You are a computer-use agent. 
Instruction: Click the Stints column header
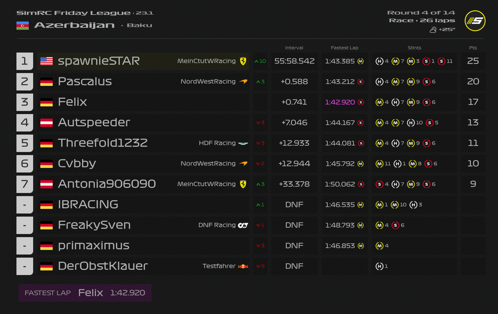(x=414, y=48)
